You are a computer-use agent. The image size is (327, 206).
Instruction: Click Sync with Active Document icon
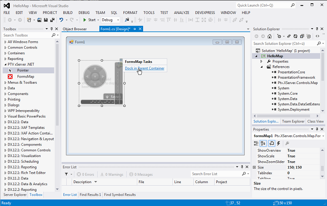pos(289,36)
